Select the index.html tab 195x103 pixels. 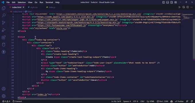pyautogui.click(x=17, y=7)
